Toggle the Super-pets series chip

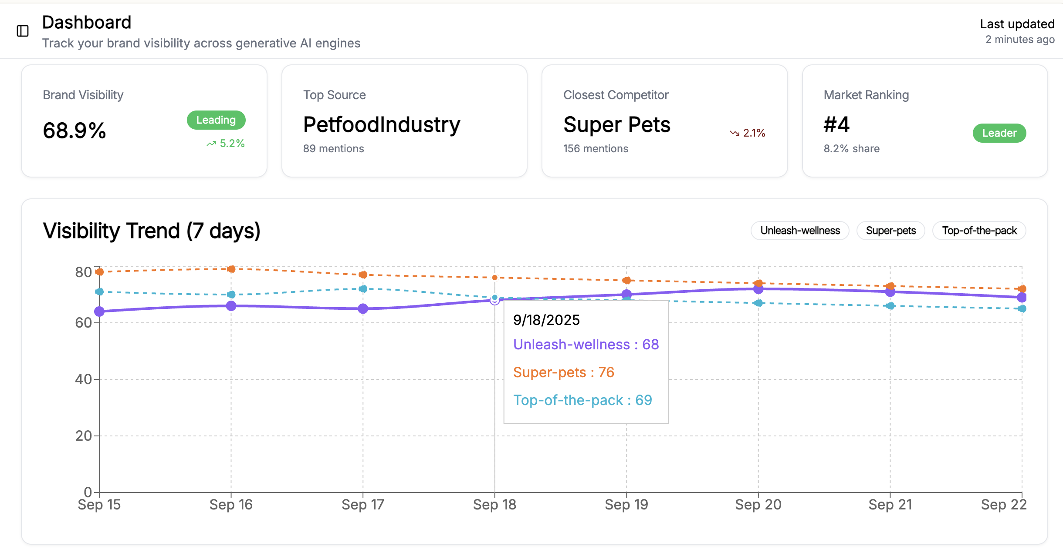point(890,231)
